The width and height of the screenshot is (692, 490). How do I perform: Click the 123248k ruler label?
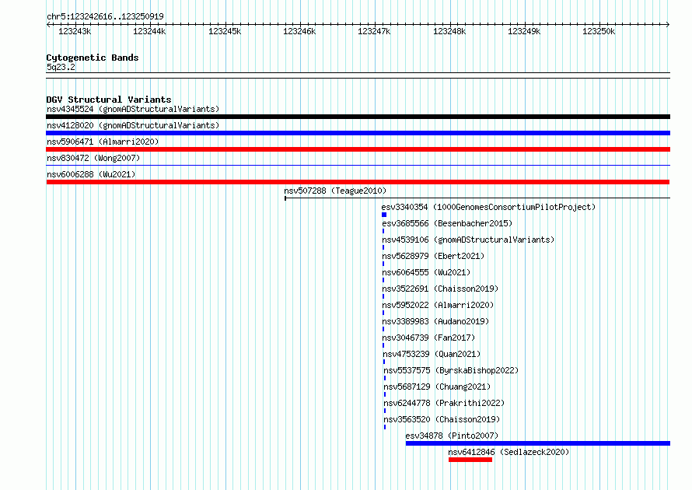click(449, 31)
